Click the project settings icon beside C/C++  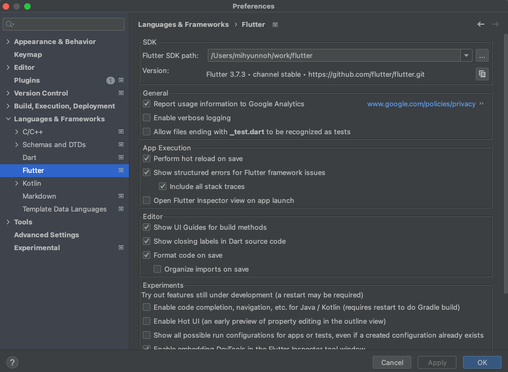[x=121, y=132]
